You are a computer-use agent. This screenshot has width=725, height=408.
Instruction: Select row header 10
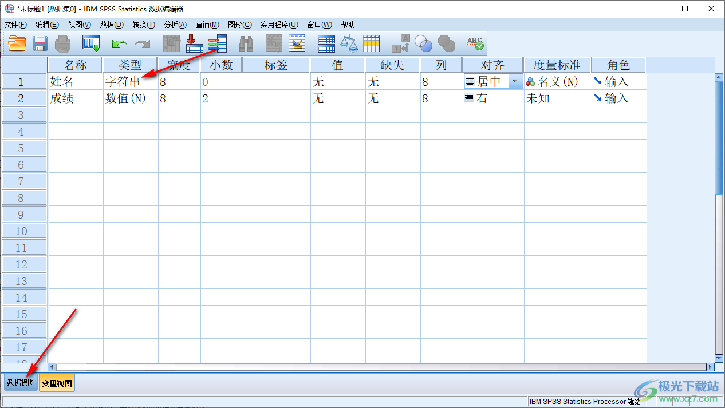(x=24, y=231)
